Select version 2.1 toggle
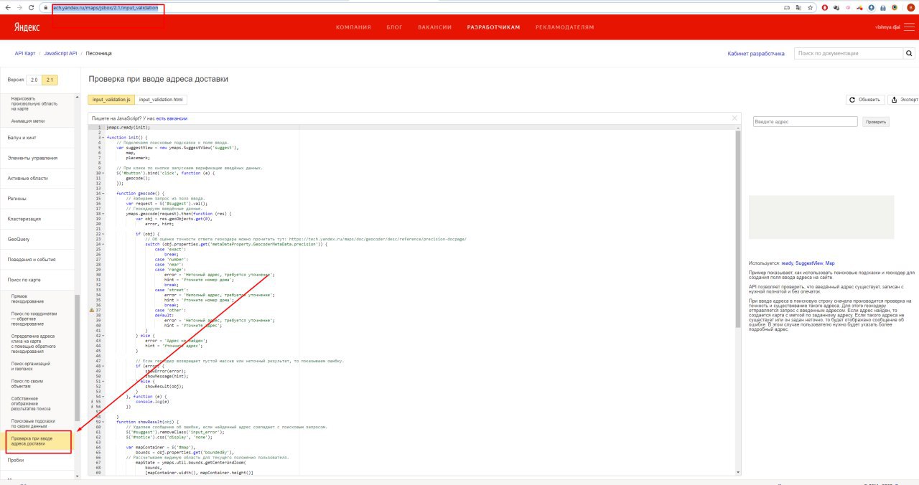The width and height of the screenshot is (919, 485). pos(50,80)
